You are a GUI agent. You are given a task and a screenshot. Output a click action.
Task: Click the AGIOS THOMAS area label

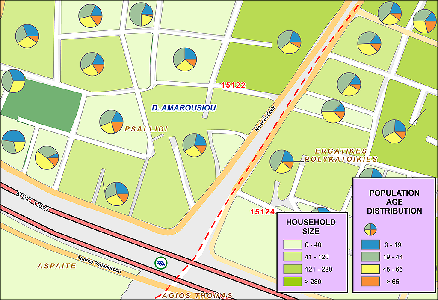(x=197, y=296)
